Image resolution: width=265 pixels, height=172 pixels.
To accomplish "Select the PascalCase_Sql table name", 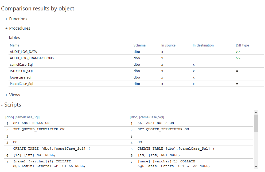I will click(x=22, y=84).
